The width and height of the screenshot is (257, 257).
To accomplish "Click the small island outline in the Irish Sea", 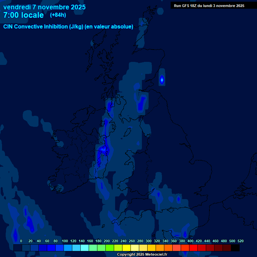I will [127, 133].
